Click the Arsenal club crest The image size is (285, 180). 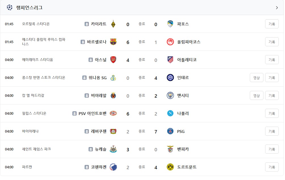(x=113, y=60)
